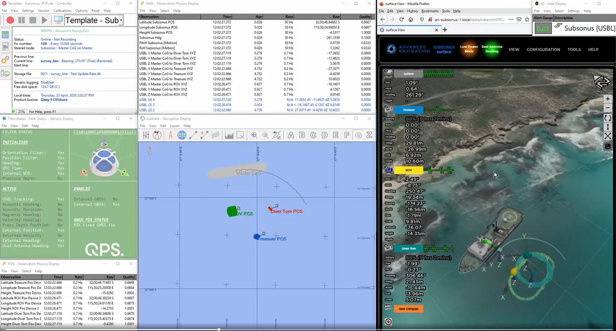Select view preset D in Navigation Display

(x=324, y=135)
